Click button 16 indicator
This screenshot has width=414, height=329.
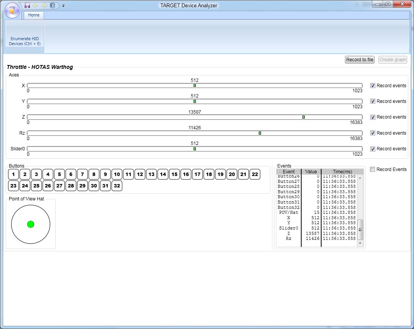(x=186, y=174)
